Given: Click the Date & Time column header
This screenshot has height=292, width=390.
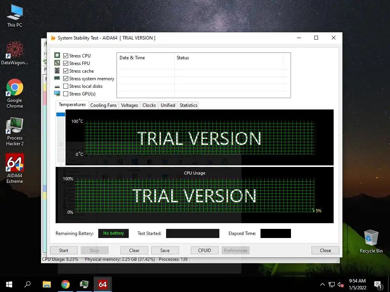Looking at the screenshot, I should pos(145,58).
